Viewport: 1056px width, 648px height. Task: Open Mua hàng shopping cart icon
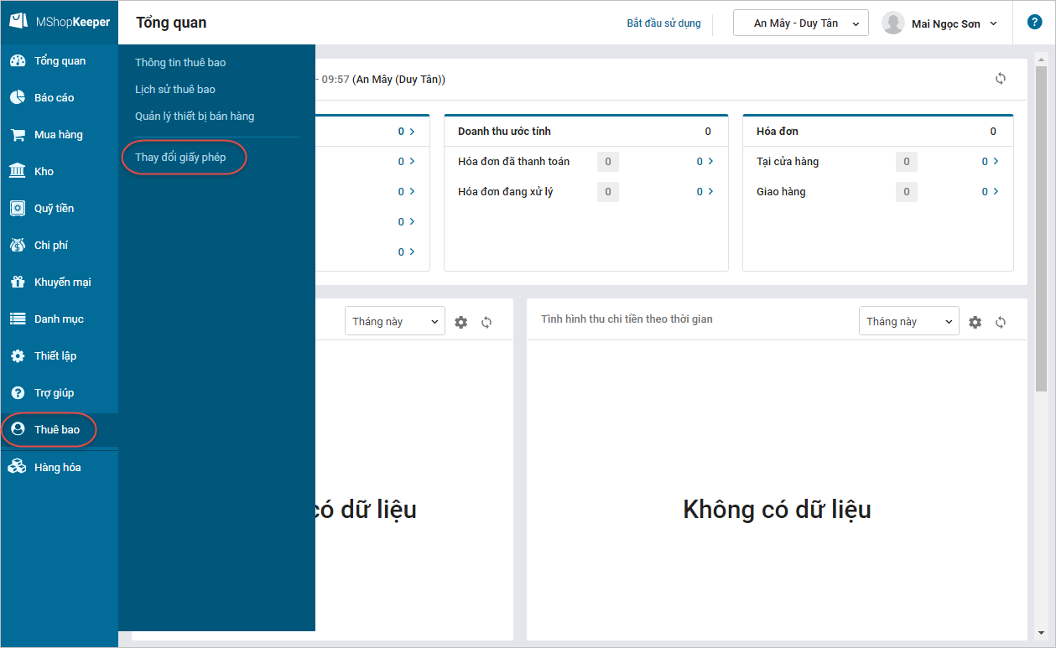pos(18,135)
